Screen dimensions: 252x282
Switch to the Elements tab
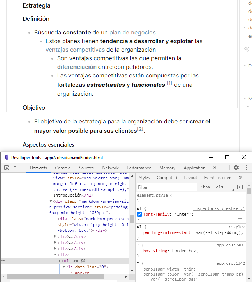38,168
